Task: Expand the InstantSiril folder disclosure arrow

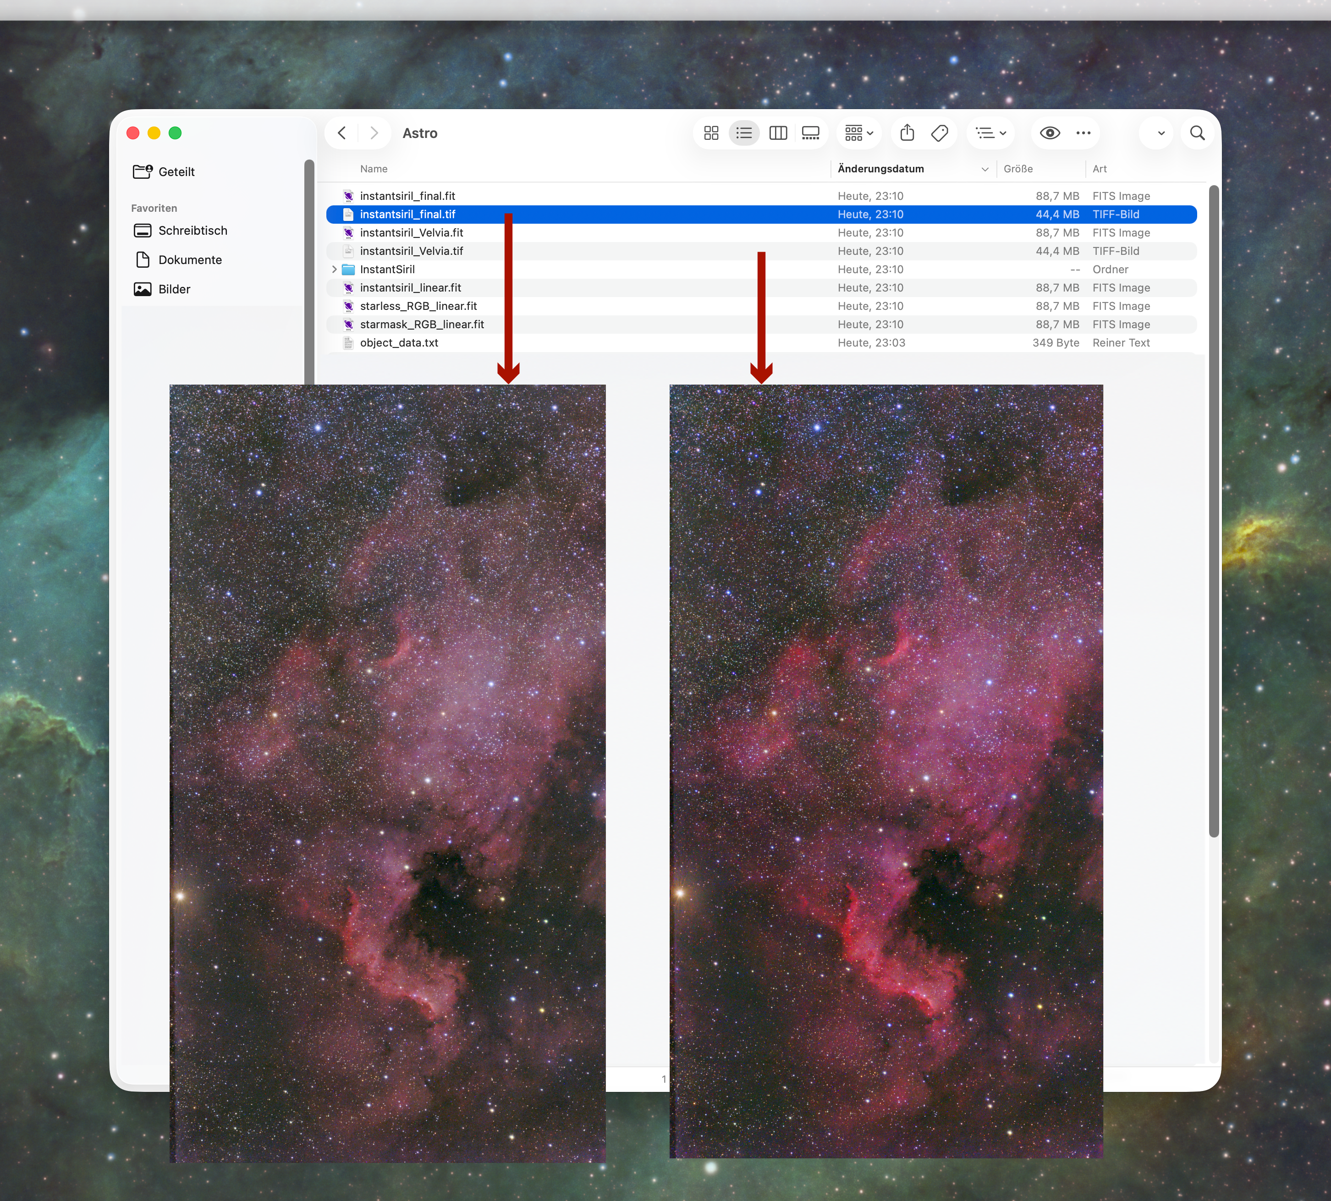Action: click(334, 269)
